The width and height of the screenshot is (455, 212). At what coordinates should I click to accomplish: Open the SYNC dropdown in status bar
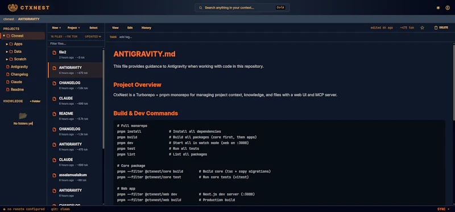click(x=444, y=209)
